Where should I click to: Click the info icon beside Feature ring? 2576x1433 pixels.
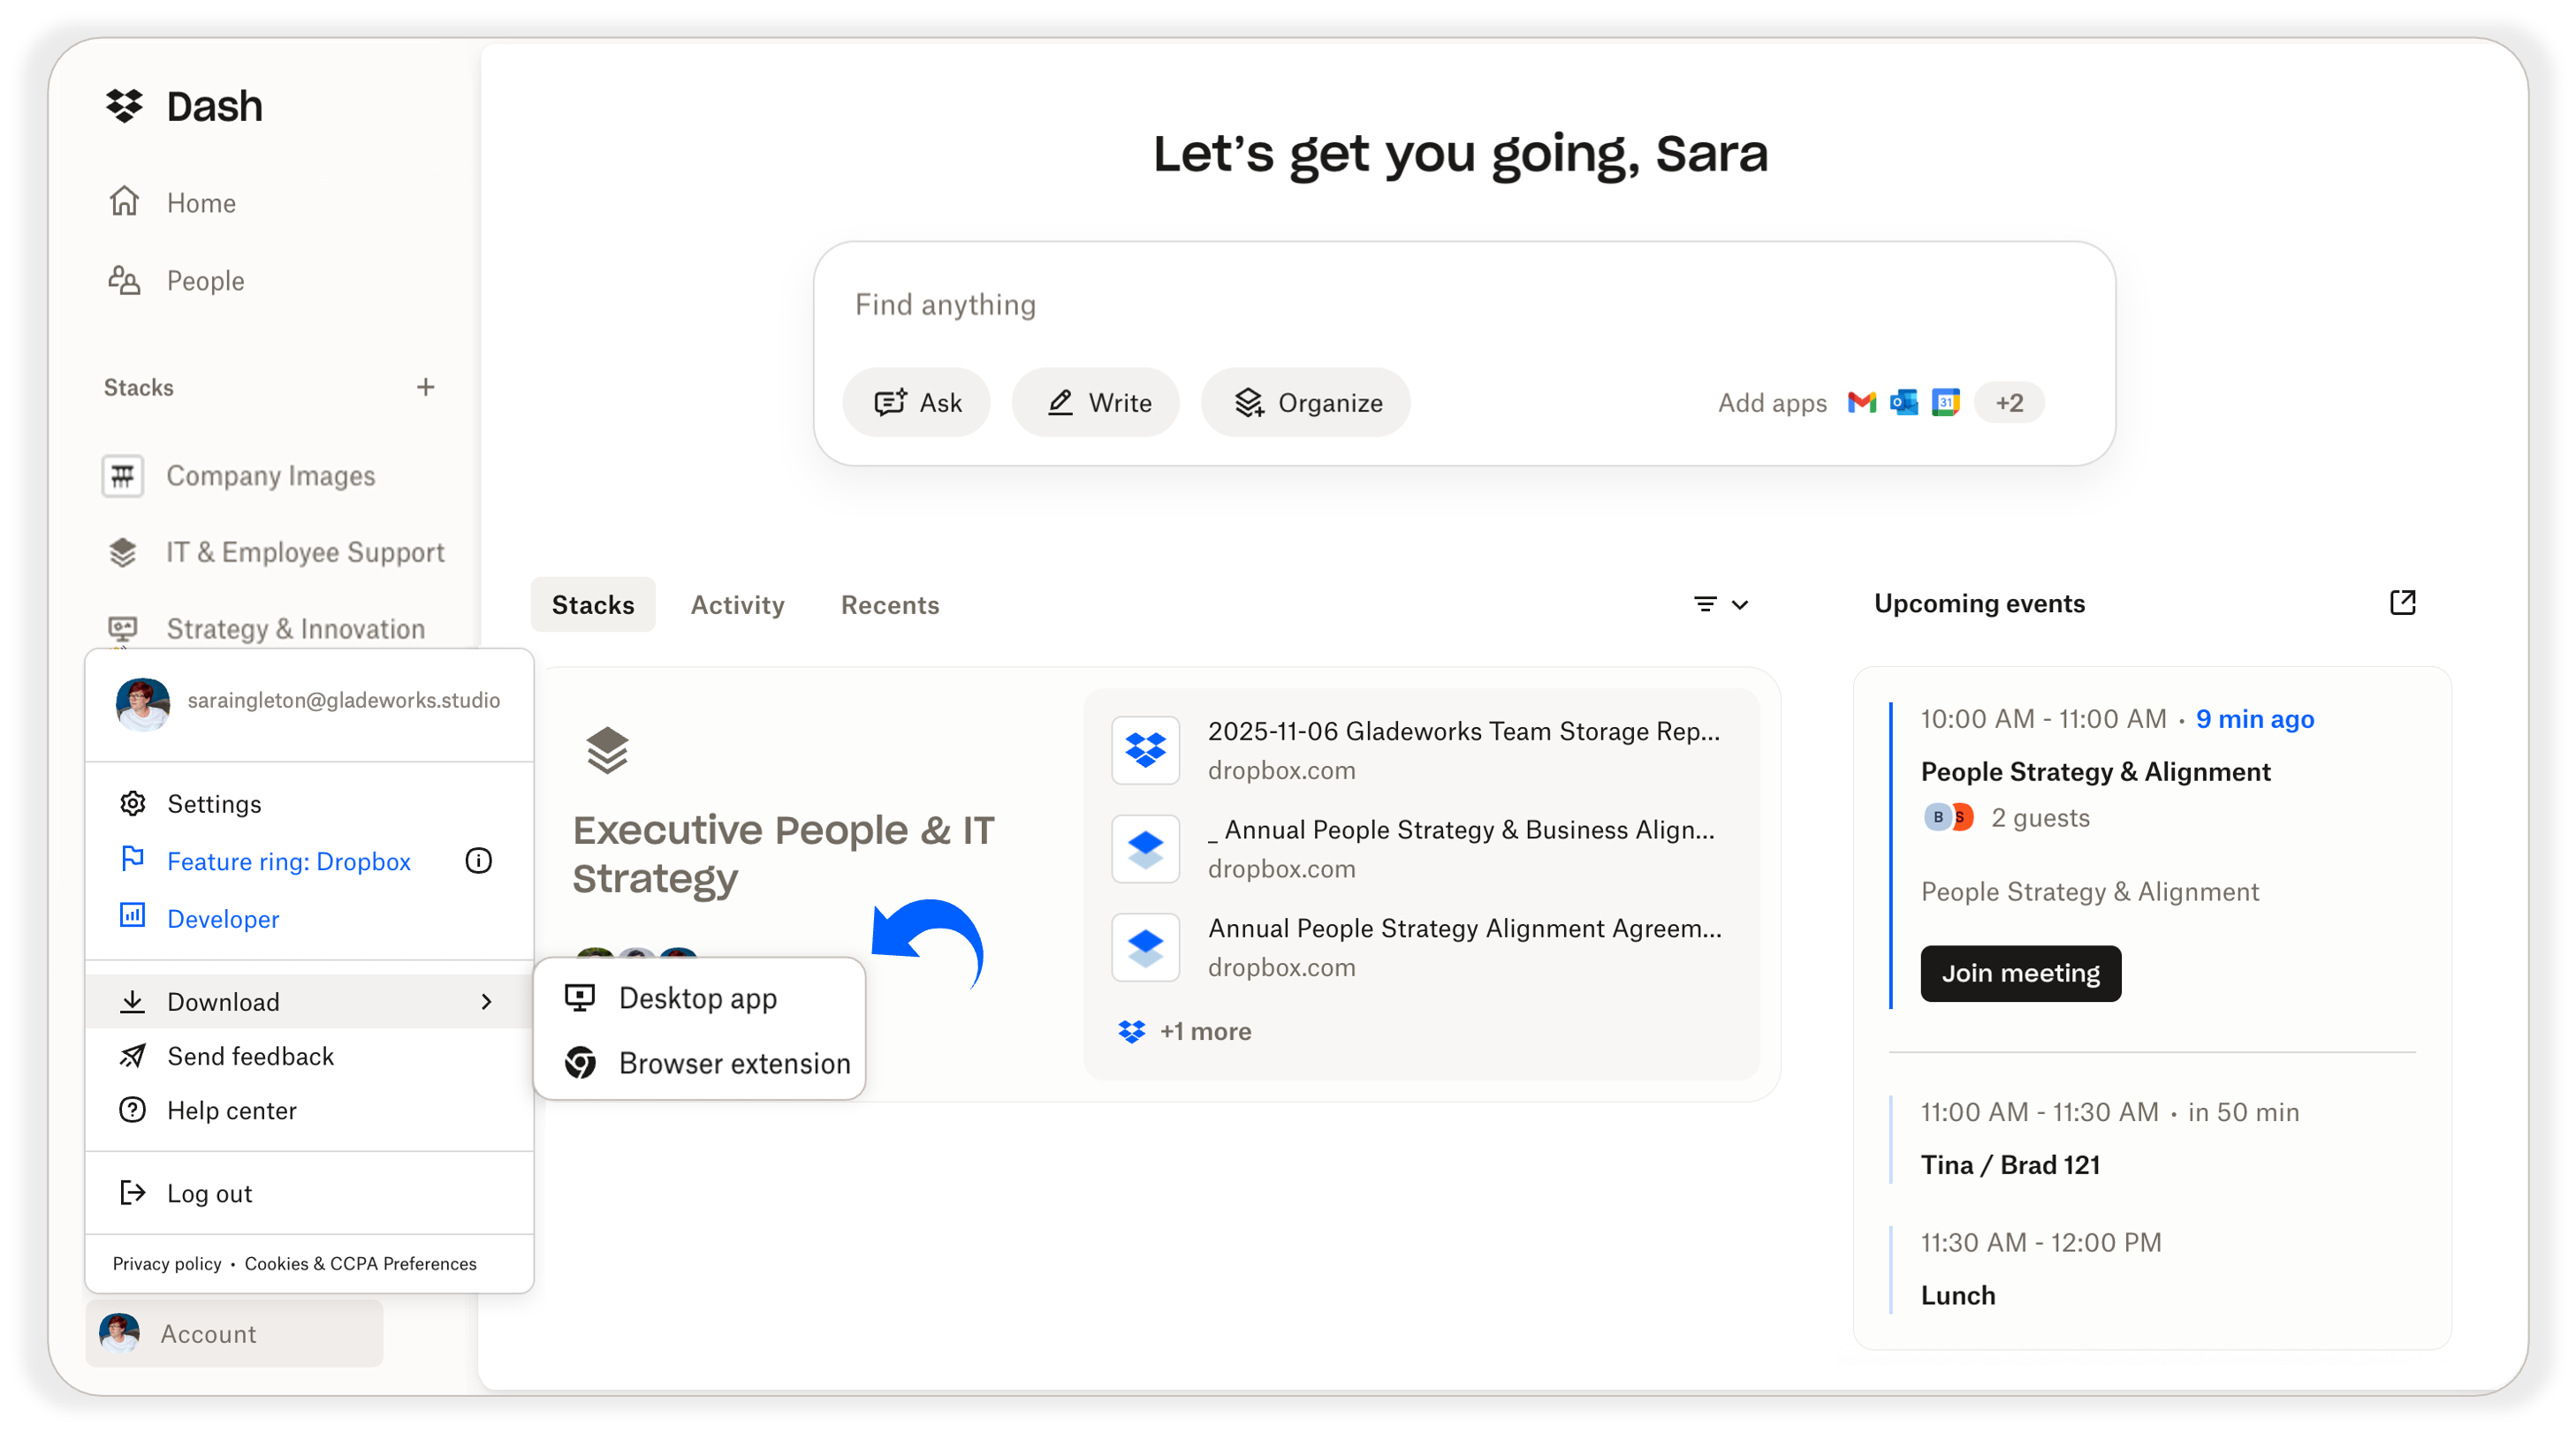tap(478, 861)
